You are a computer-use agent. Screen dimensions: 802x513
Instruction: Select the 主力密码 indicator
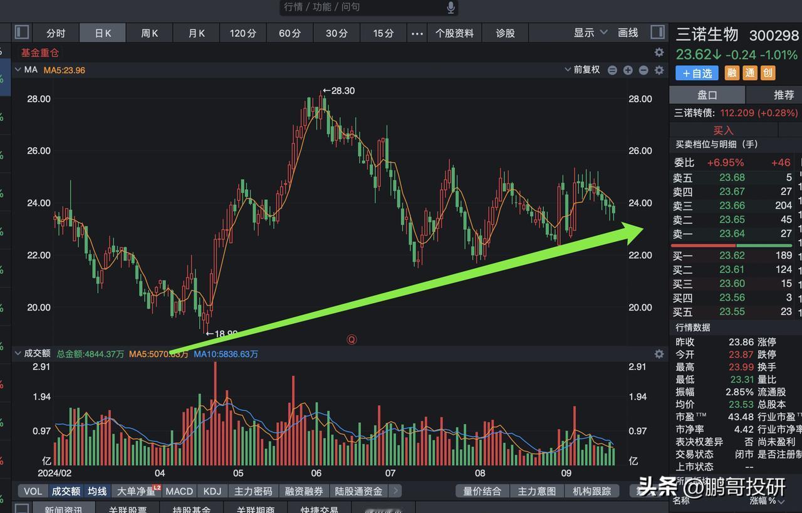tap(253, 491)
